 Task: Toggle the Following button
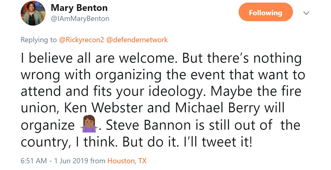(266, 12)
